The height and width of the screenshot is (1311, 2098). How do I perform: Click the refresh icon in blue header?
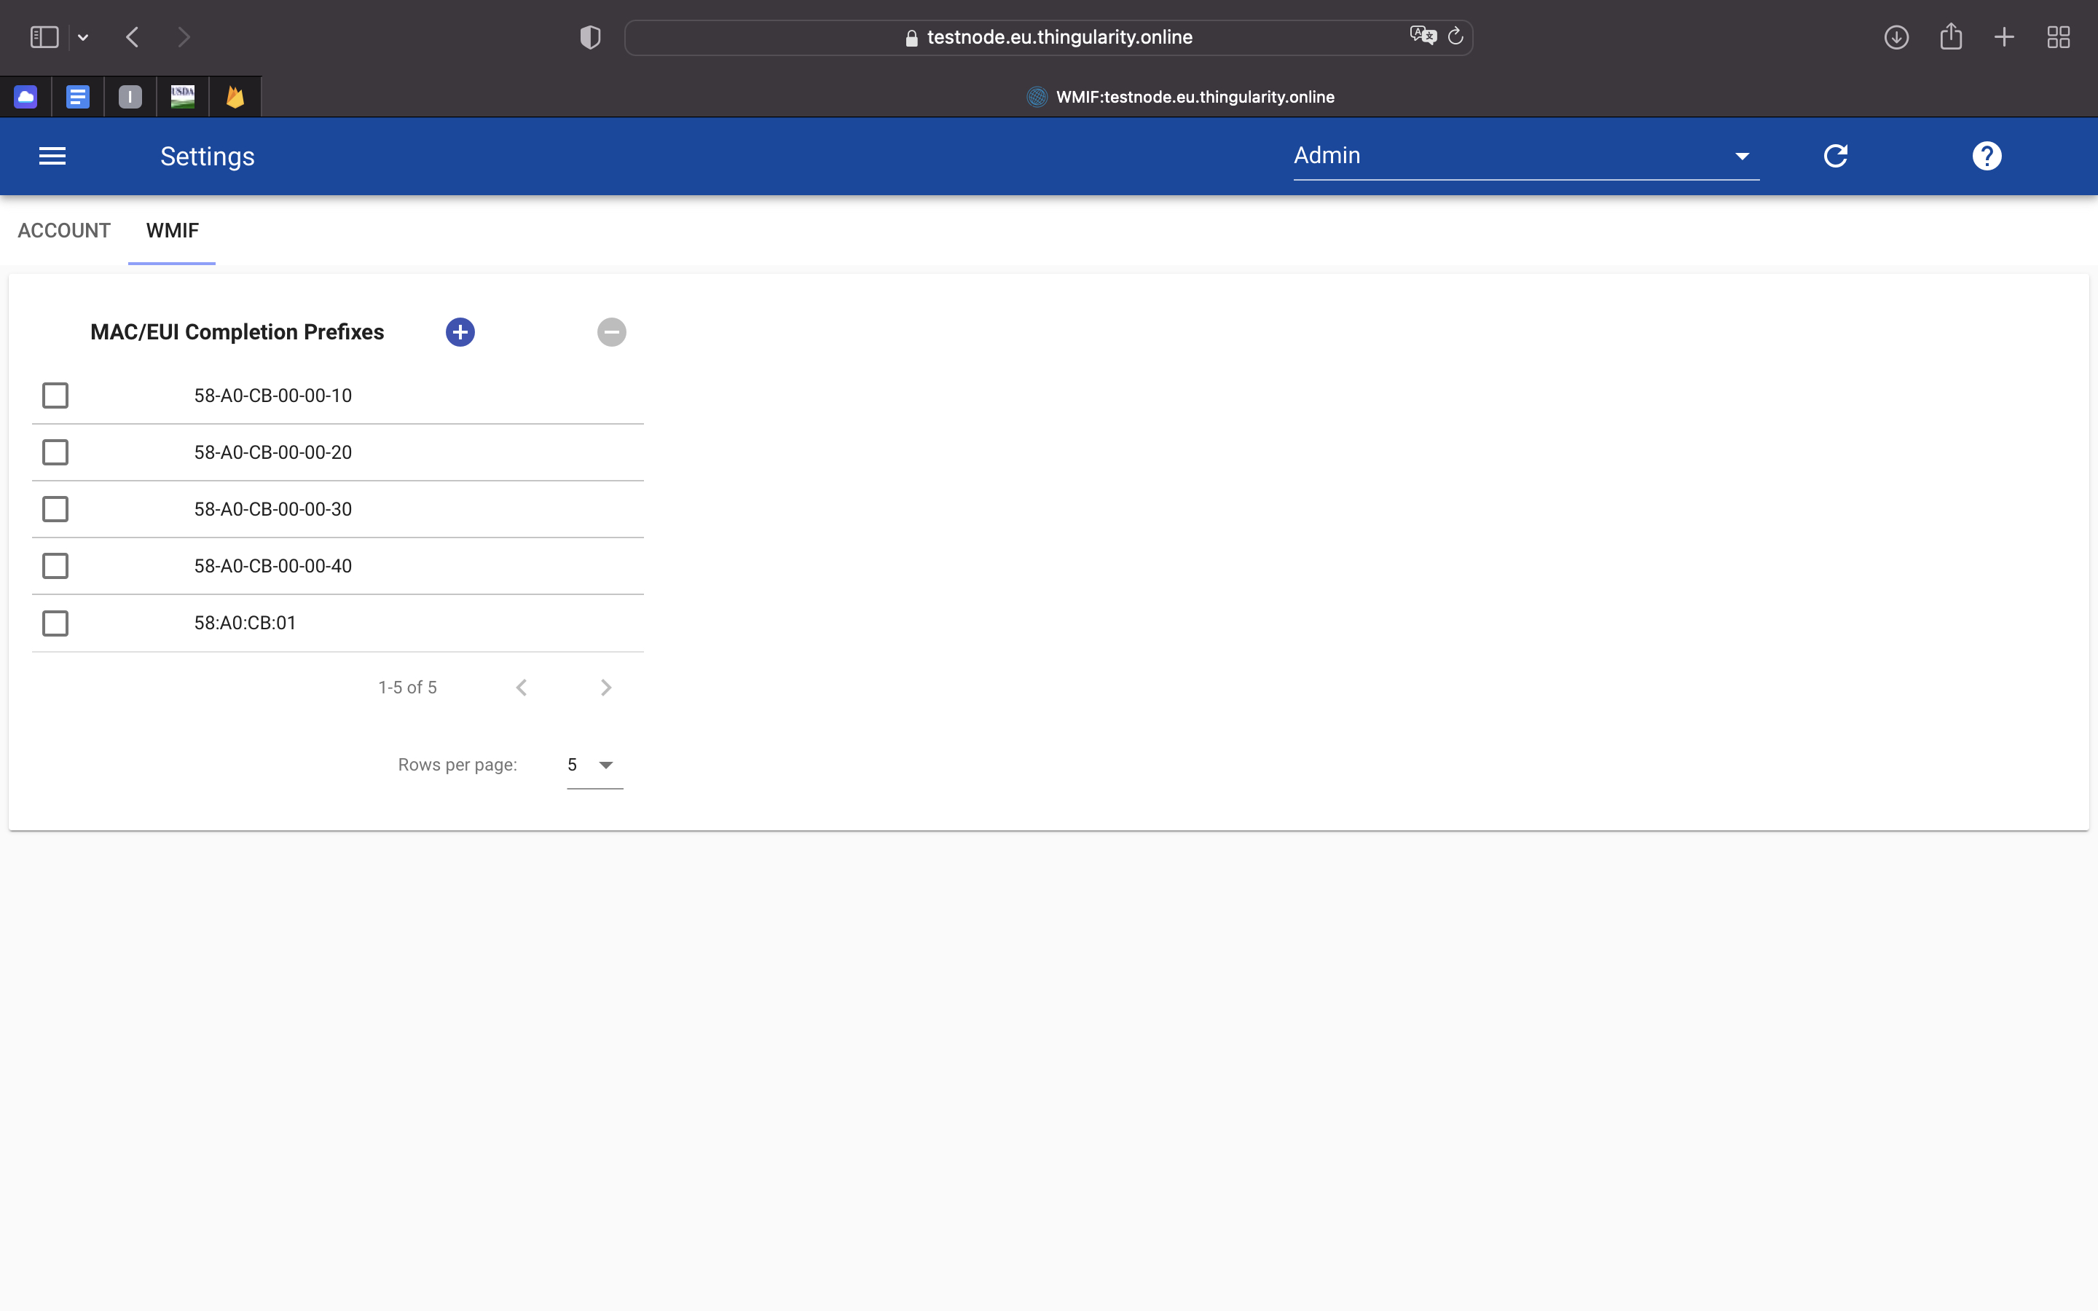click(1835, 156)
